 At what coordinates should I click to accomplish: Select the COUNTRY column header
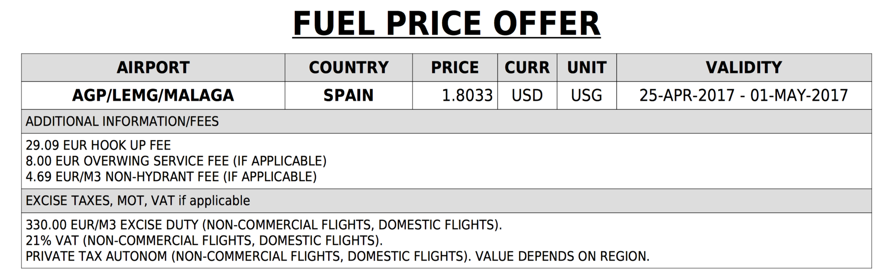coord(348,68)
